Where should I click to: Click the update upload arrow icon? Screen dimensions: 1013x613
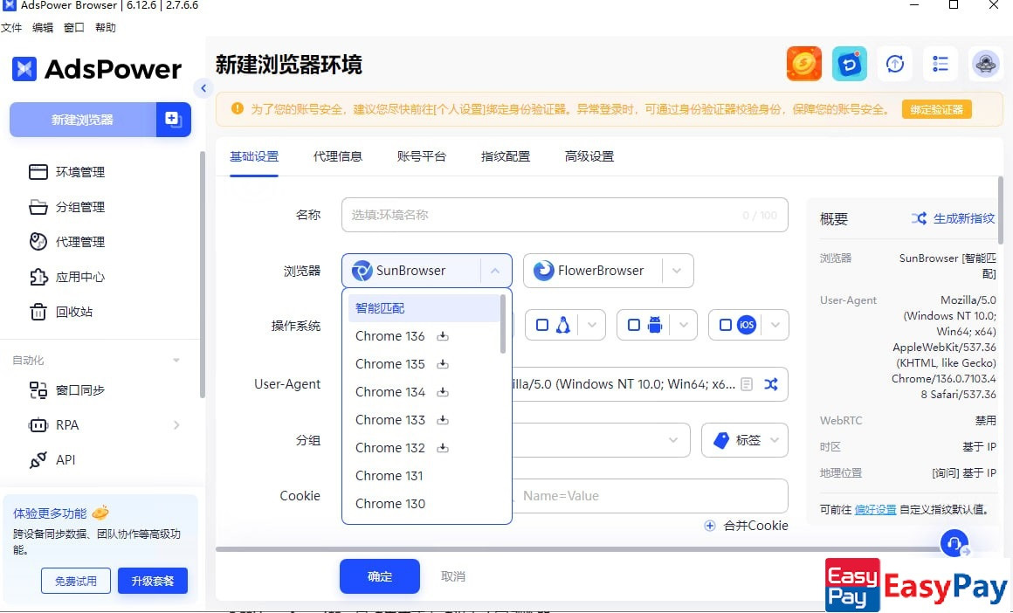click(x=894, y=65)
